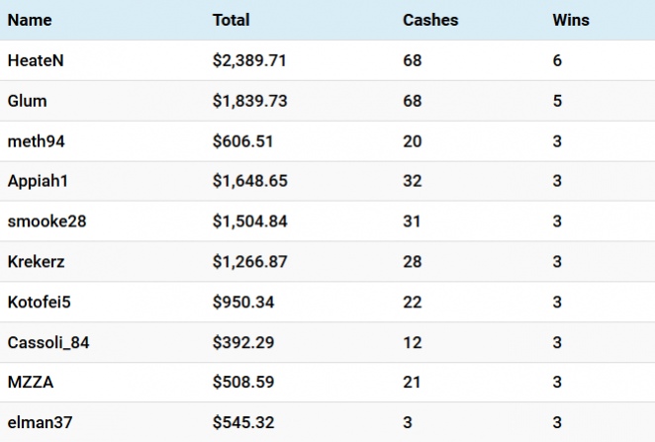Select Appiah1's total $1,648.65
Viewport: 655px width, 442px height.
tap(249, 181)
